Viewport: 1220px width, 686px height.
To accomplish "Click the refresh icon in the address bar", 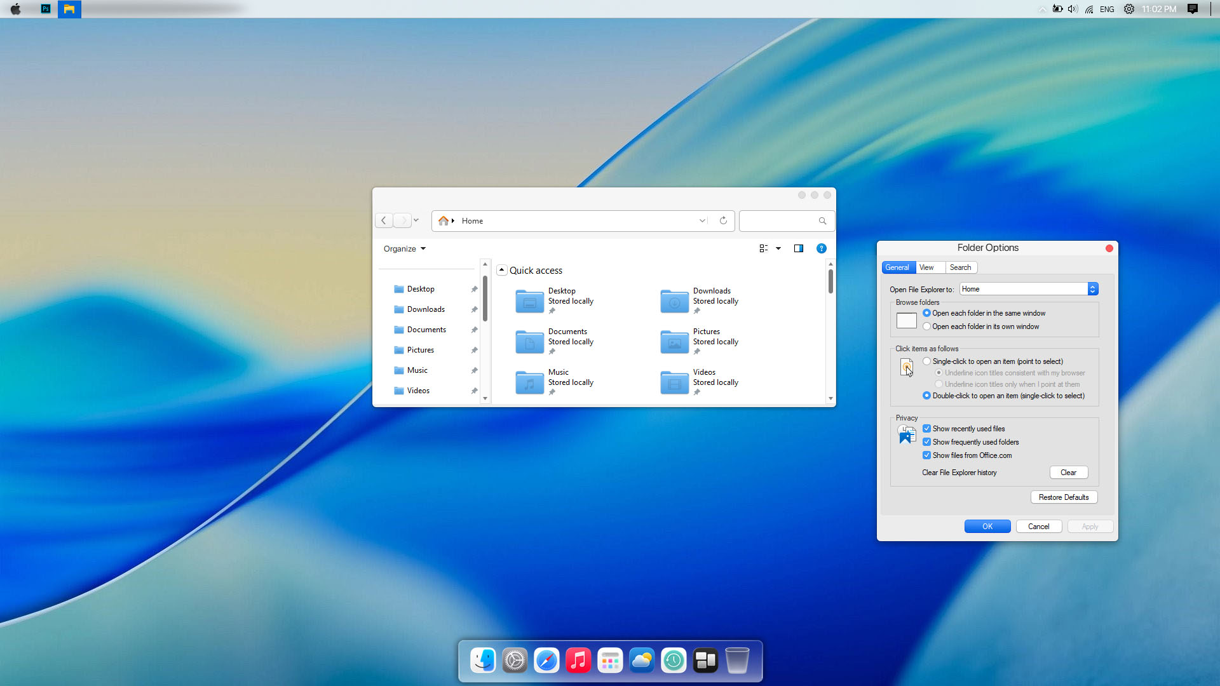I will [723, 220].
